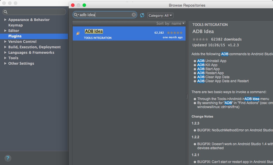This screenshot has height=165, width=273.
Task: Clear the plugin search text
Action: coord(134,15)
